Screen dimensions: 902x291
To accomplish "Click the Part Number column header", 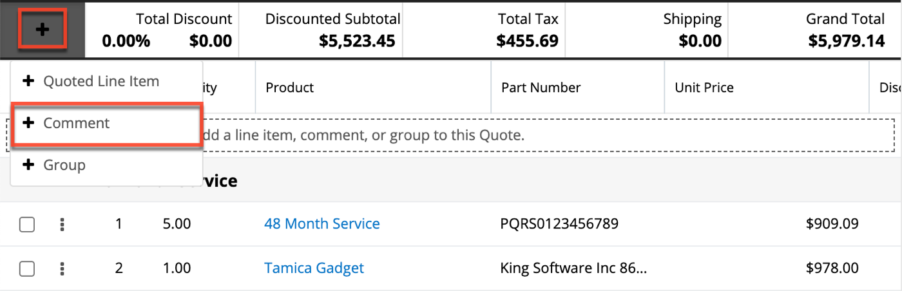I will [x=541, y=88].
